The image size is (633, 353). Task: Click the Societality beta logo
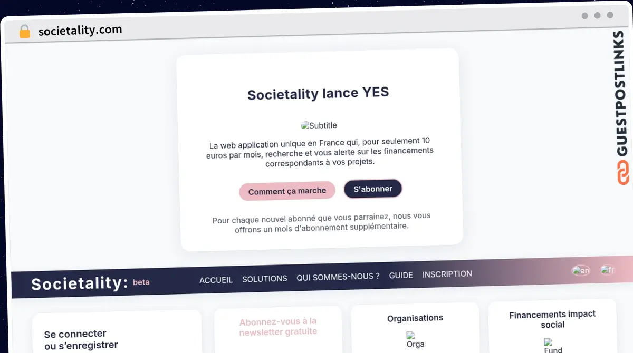point(90,283)
